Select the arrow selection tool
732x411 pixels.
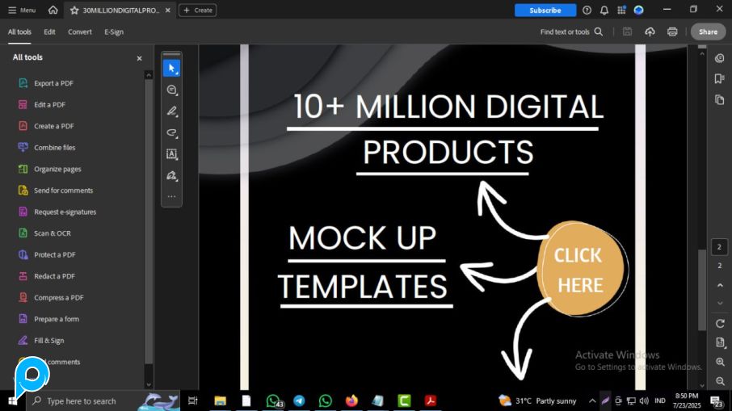[171, 69]
